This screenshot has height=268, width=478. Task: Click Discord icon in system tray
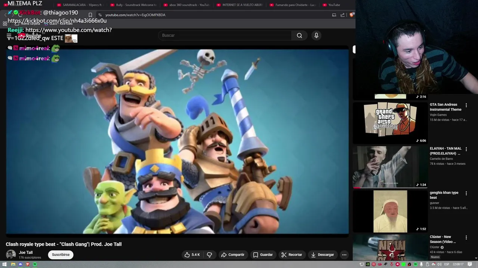click(433, 264)
